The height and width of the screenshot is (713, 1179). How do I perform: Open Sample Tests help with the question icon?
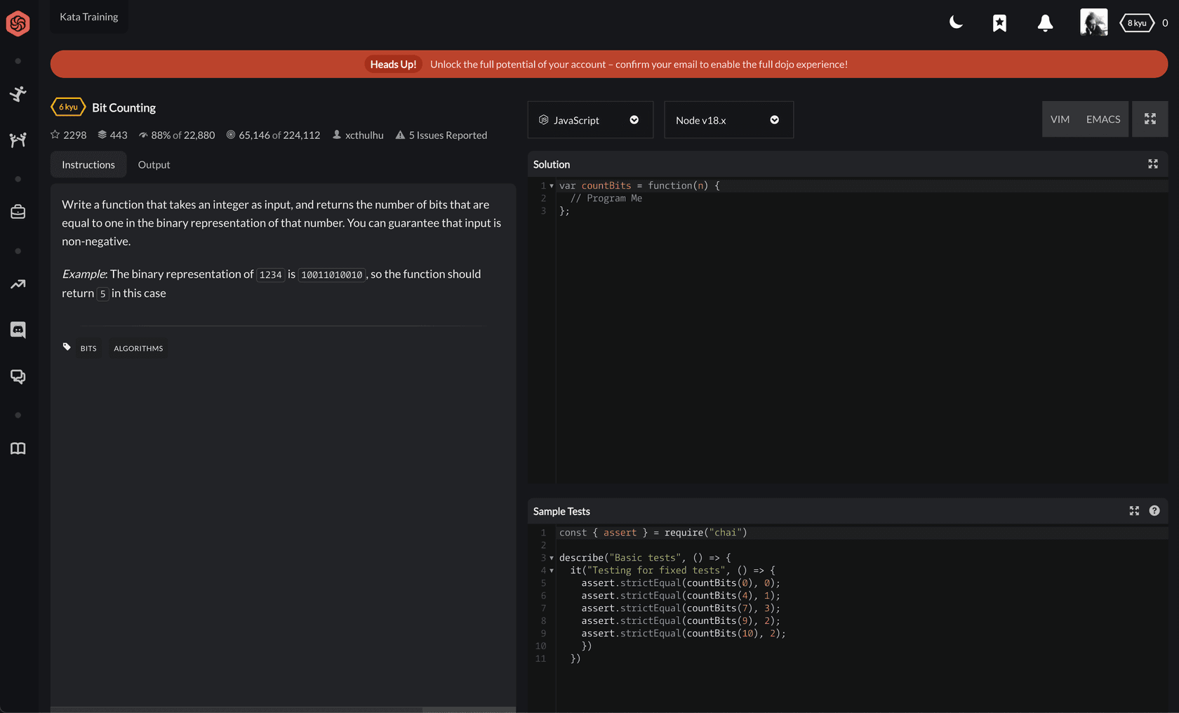pos(1154,511)
